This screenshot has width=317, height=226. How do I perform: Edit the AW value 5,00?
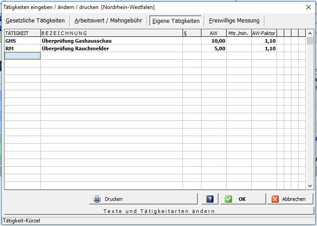(x=214, y=49)
